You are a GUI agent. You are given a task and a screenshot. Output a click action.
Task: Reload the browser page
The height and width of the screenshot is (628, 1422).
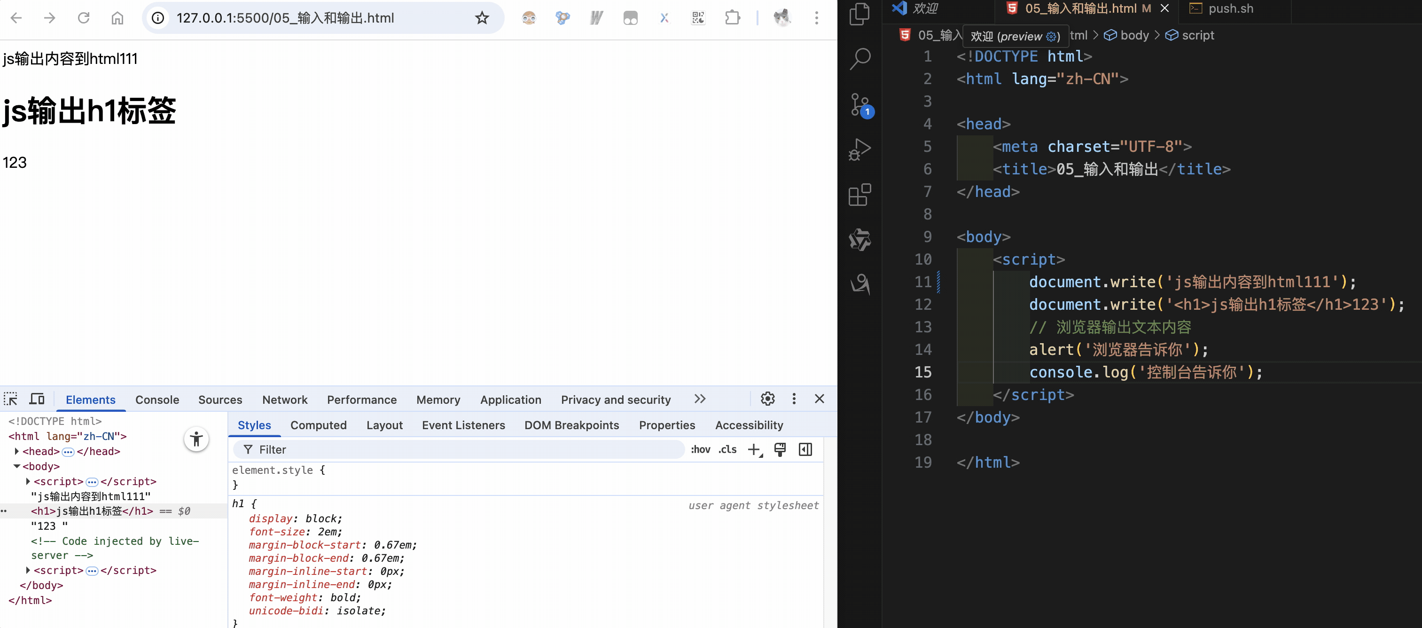(x=83, y=18)
